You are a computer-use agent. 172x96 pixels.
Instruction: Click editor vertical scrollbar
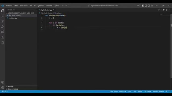coord(171,46)
